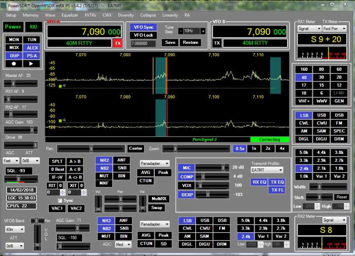Click the Restore button
Viewport: 355px width, 256px height.
coord(190,42)
